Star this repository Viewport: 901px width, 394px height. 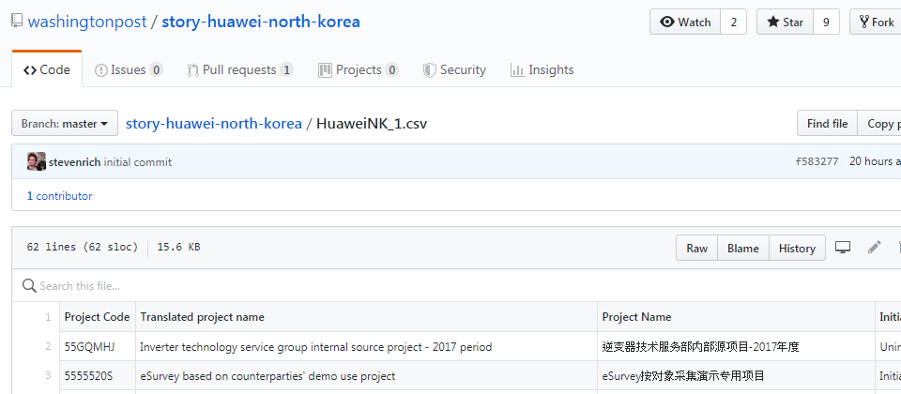(x=785, y=22)
